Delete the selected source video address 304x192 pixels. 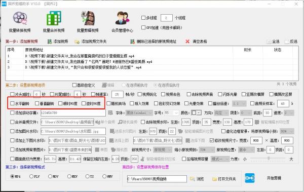point(154,42)
